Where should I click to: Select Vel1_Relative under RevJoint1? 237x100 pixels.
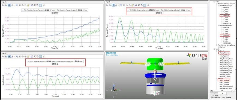224,55
